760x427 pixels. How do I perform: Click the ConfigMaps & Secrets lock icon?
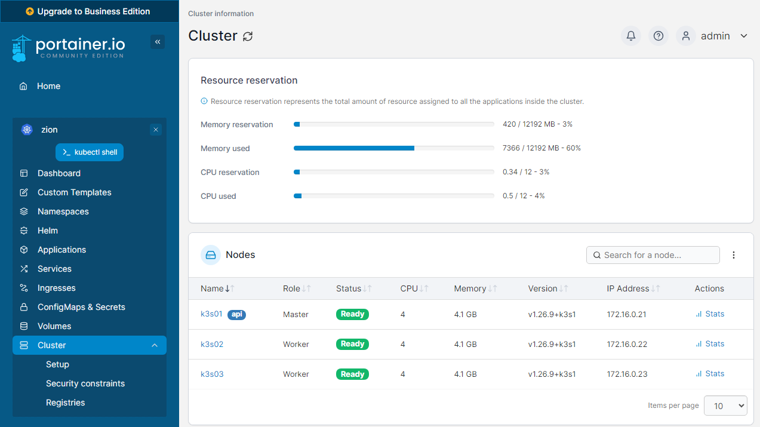tap(24, 307)
